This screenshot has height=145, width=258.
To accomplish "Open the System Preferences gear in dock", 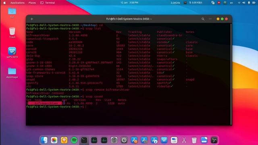I will 114,140.
